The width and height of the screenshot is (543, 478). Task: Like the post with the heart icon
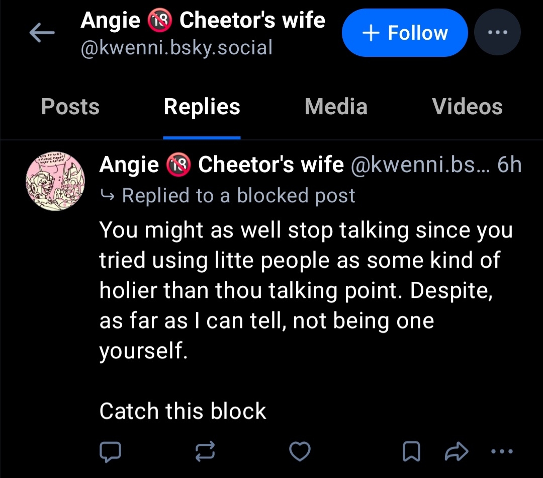pos(301,451)
